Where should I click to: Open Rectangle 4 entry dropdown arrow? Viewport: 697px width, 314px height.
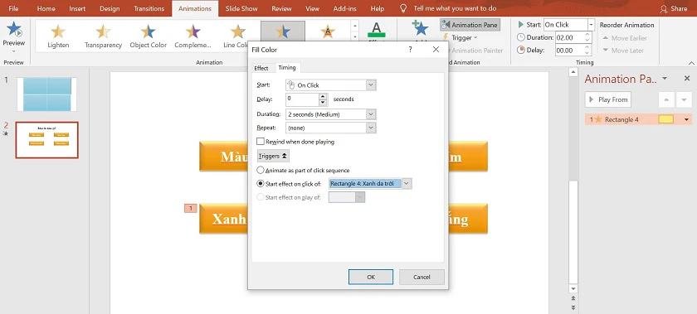click(x=687, y=119)
